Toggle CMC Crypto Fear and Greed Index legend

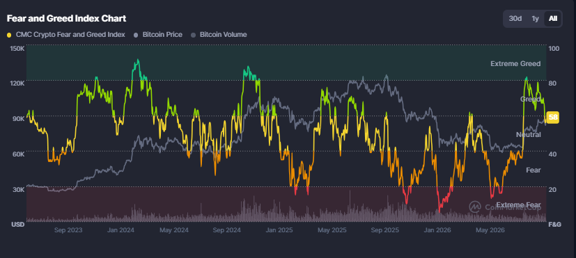pyautogui.click(x=66, y=35)
